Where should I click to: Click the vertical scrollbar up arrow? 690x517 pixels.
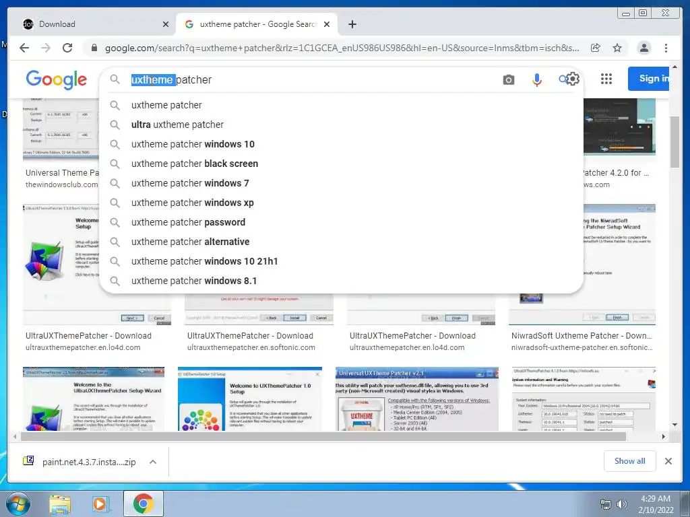(x=675, y=67)
